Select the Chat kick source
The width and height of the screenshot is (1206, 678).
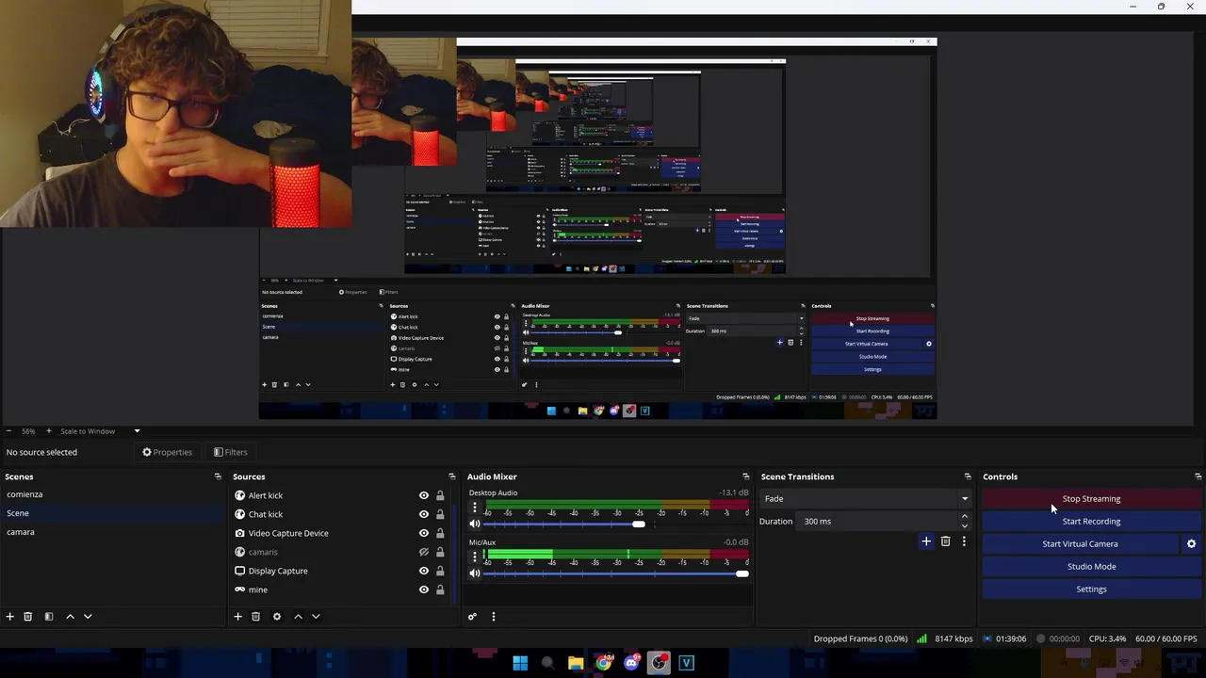tap(266, 514)
